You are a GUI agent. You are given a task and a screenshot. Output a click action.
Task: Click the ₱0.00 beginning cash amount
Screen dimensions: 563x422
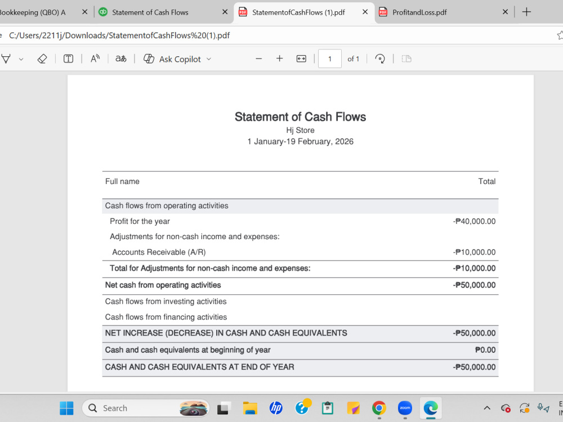[x=485, y=350]
